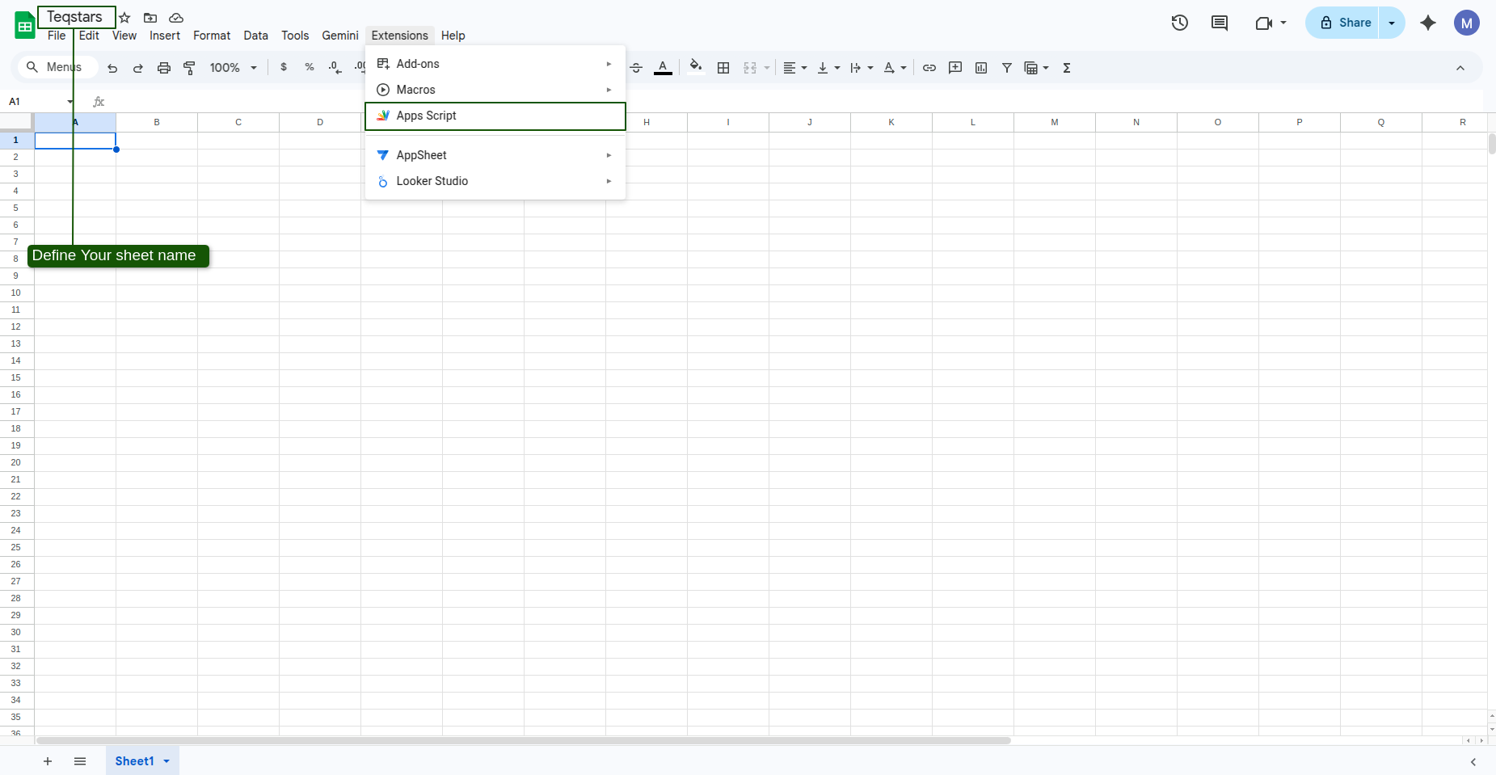Click the Teqstars document title
This screenshot has height=775, width=1496.
tap(75, 17)
